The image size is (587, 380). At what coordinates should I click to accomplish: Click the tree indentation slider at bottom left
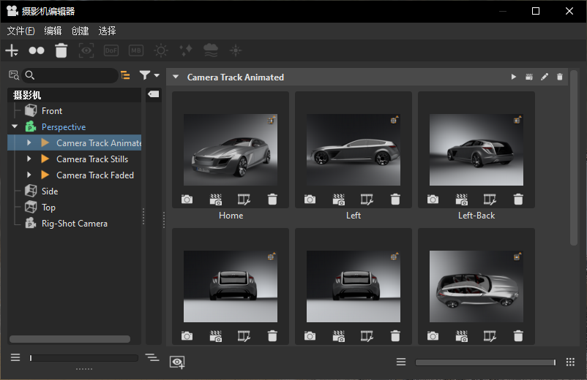[84, 358]
